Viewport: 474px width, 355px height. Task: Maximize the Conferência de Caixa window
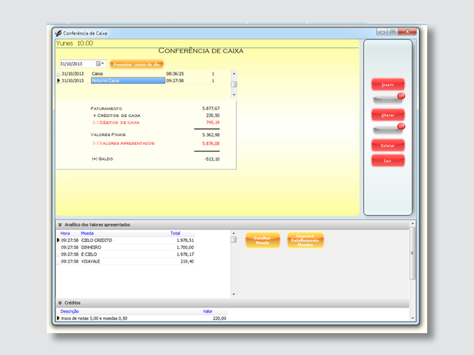coord(393,32)
